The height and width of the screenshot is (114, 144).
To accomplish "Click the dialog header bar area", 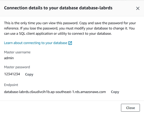I will point(72,8).
